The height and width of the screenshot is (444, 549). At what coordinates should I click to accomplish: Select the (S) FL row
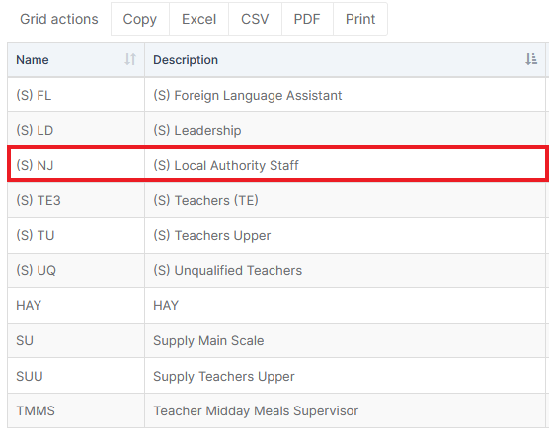coord(278,95)
